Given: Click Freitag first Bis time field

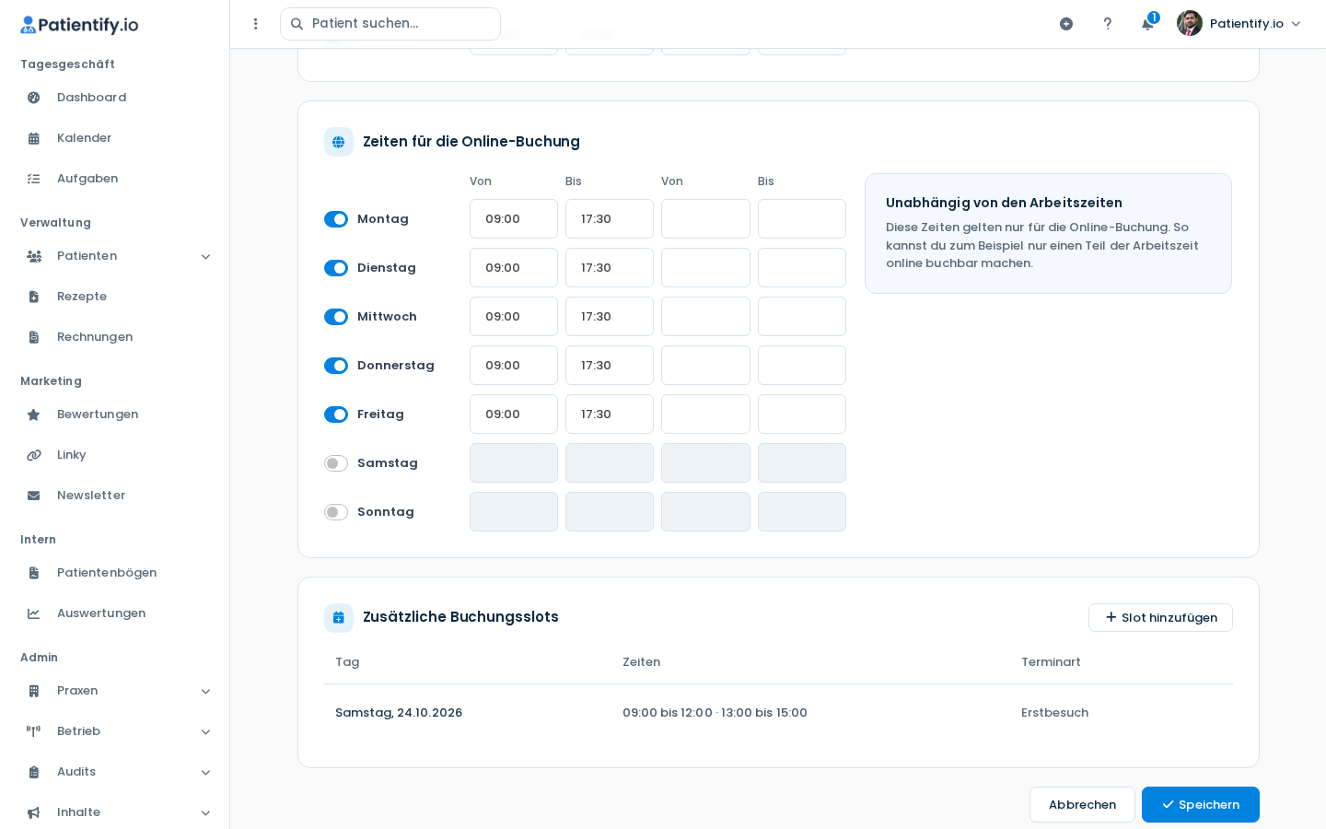Looking at the screenshot, I should coord(610,414).
